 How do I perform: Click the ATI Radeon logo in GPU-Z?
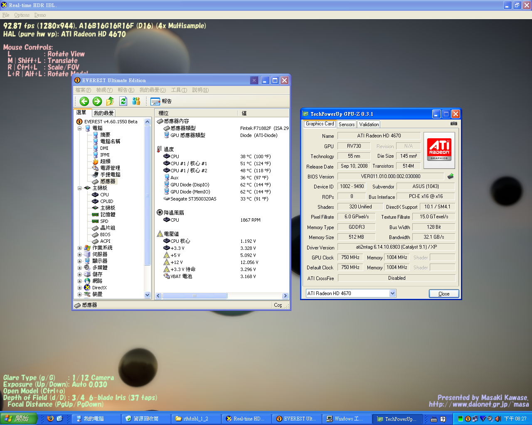click(x=439, y=150)
